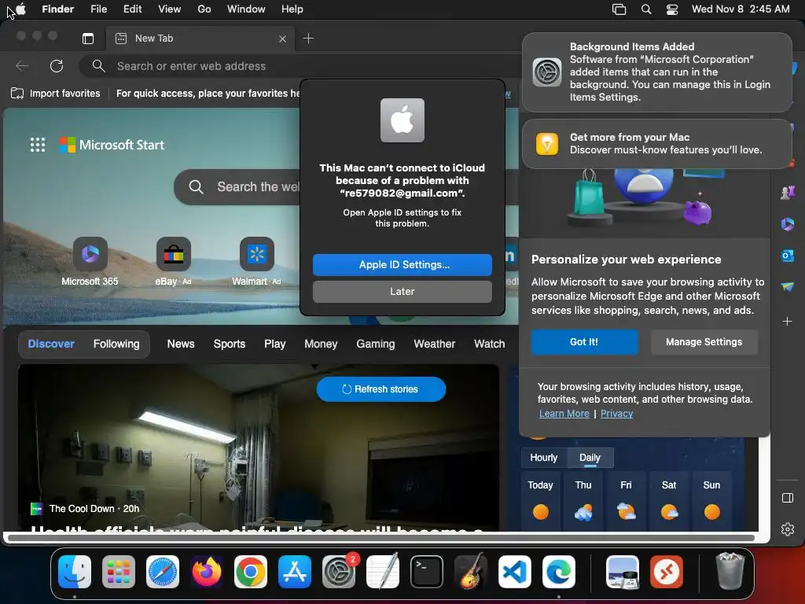Viewport: 805px width, 604px height.
Task: Reload the page with refresh icon
Action: coord(57,66)
